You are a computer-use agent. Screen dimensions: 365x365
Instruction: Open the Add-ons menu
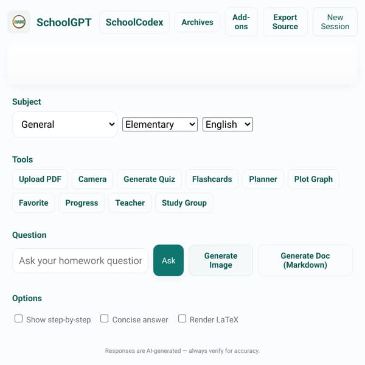(x=241, y=22)
